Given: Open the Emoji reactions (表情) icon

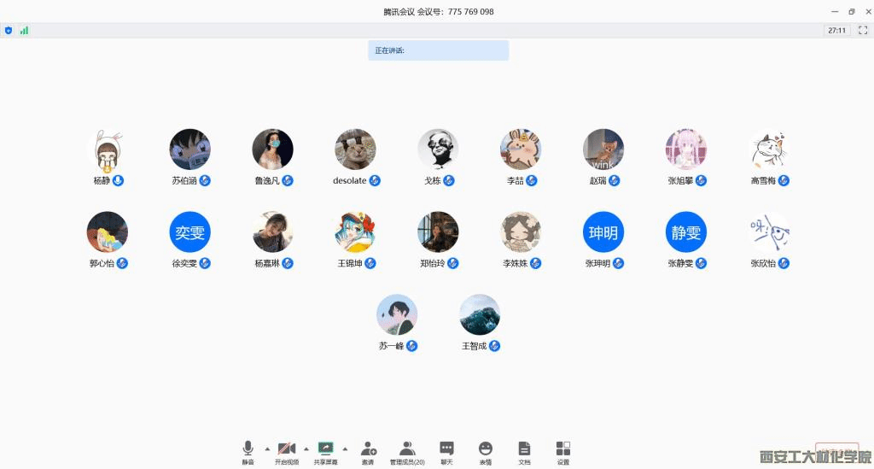Looking at the screenshot, I should 486,450.
